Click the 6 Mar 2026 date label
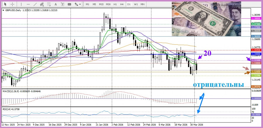 click(x=165, y=125)
